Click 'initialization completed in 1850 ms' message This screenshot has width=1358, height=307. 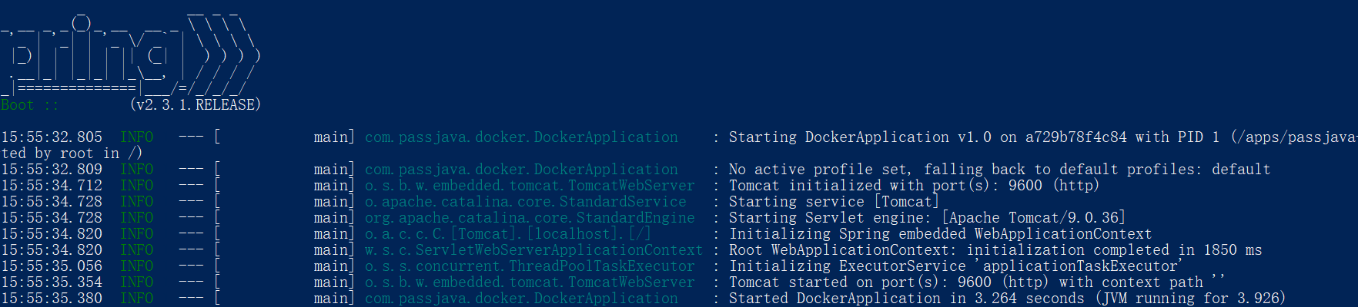tap(1114, 250)
